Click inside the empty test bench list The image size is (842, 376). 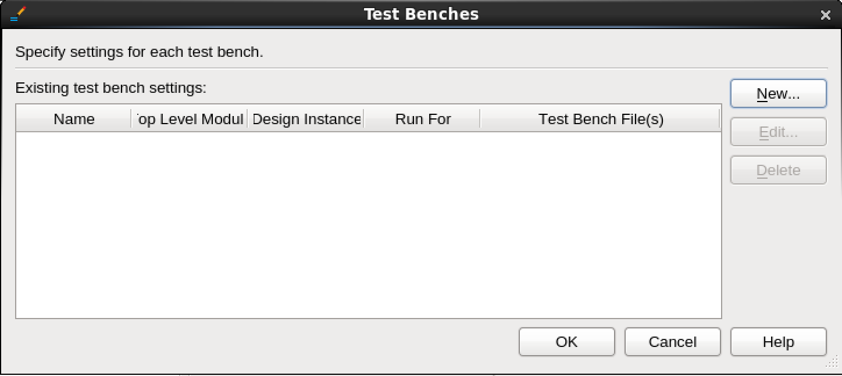tap(369, 225)
